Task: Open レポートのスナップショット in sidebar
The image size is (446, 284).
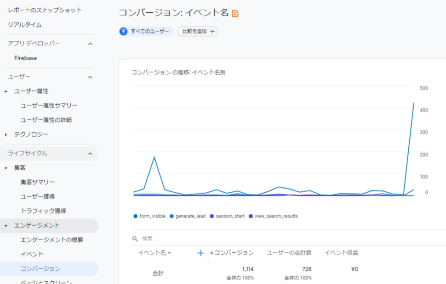Action: click(45, 10)
